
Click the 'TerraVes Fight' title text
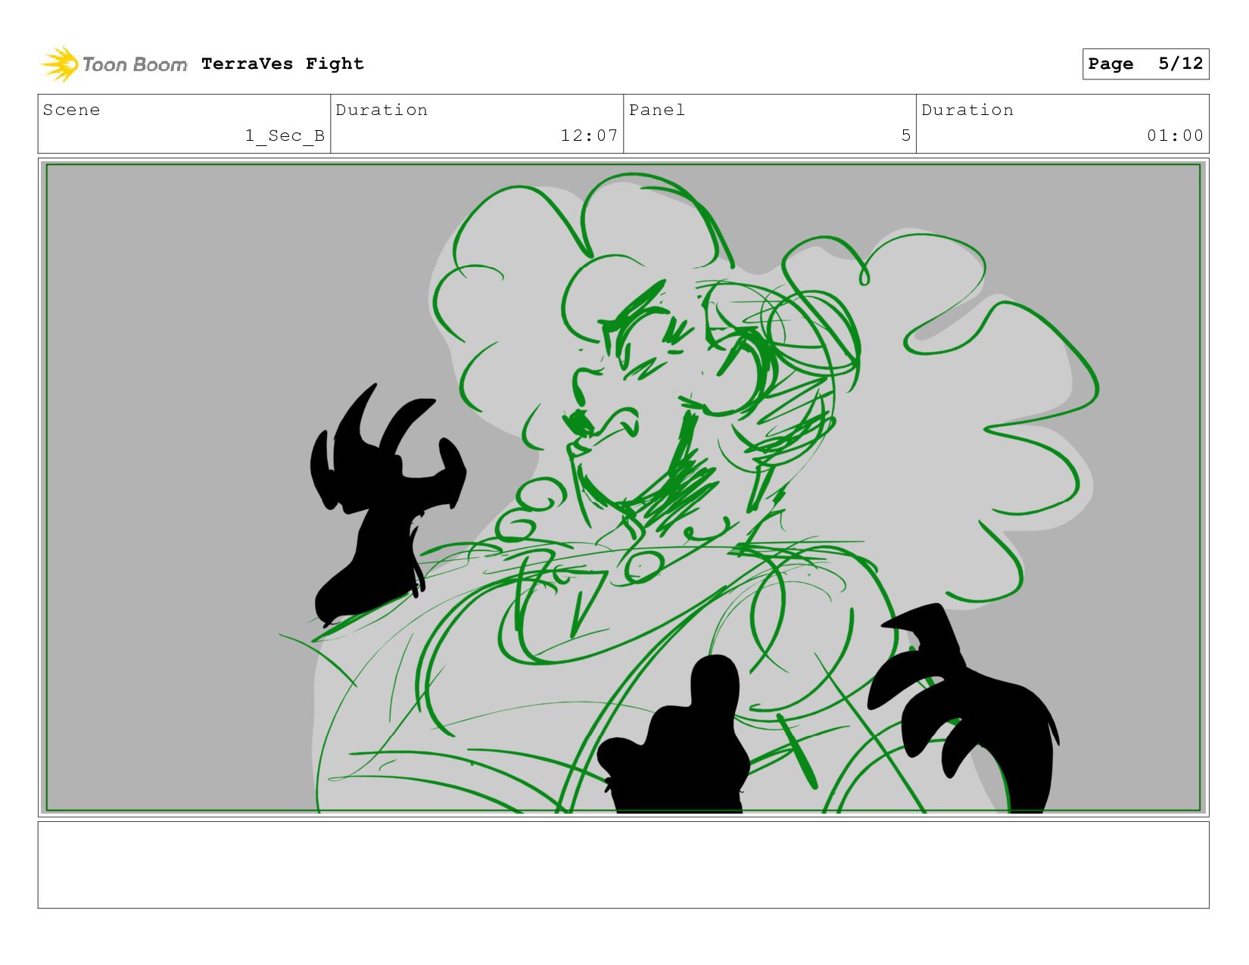(x=282, y=64)
